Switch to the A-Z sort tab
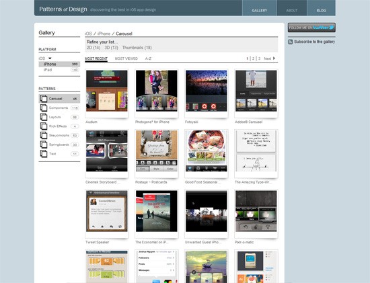The width and height of the screenshot is (370, 283). (x=148, y=58)
